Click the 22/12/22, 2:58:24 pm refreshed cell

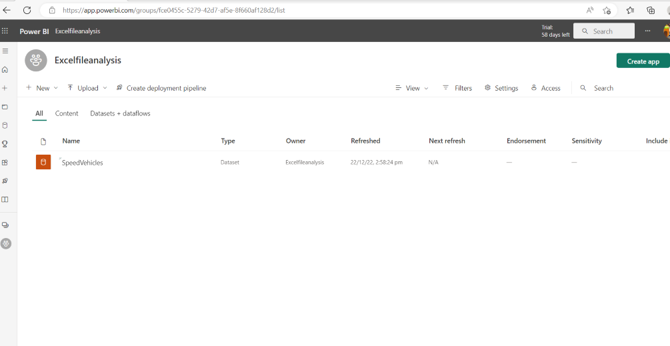(377, 162)
